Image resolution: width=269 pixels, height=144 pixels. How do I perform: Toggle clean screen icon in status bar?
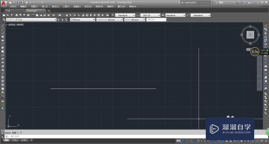point(262,141)
